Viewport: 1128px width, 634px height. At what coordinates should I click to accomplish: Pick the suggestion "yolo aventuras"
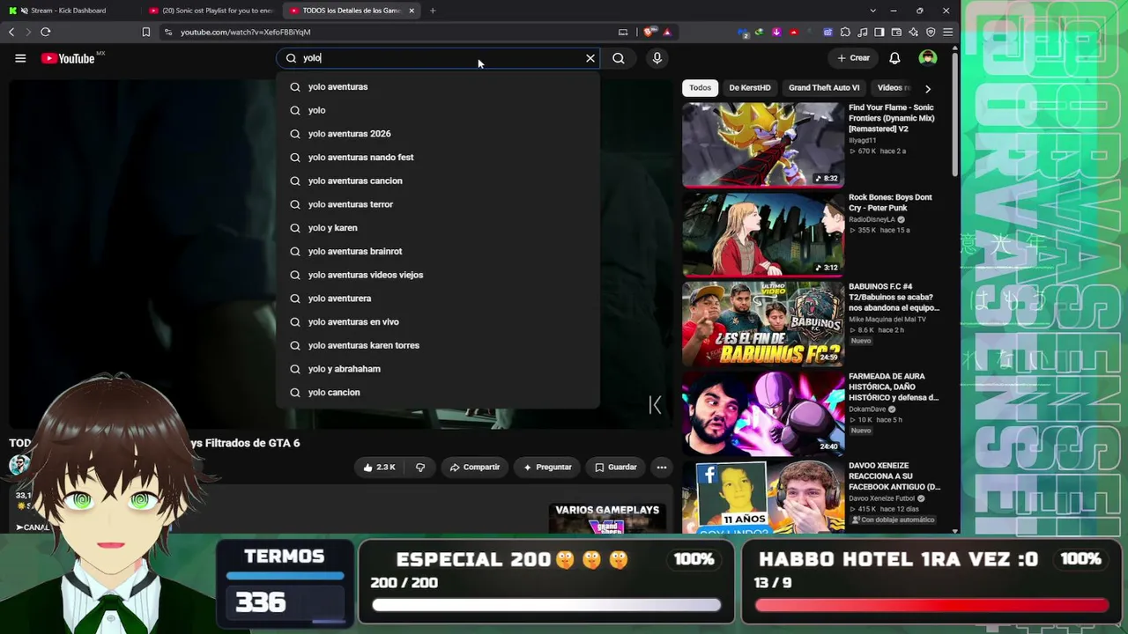(437, 86)
